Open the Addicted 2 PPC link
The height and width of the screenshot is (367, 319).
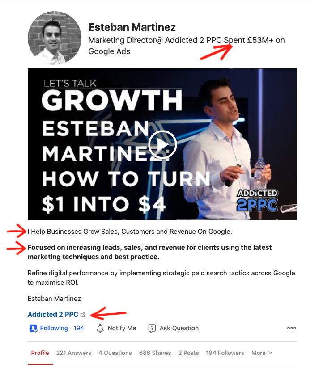pos(53,314)
